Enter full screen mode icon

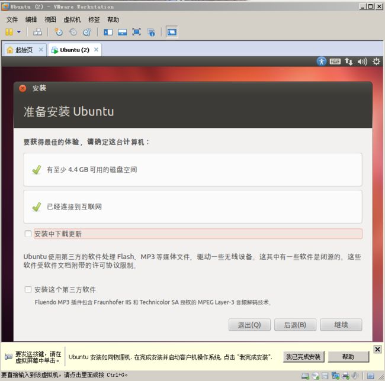136,32
